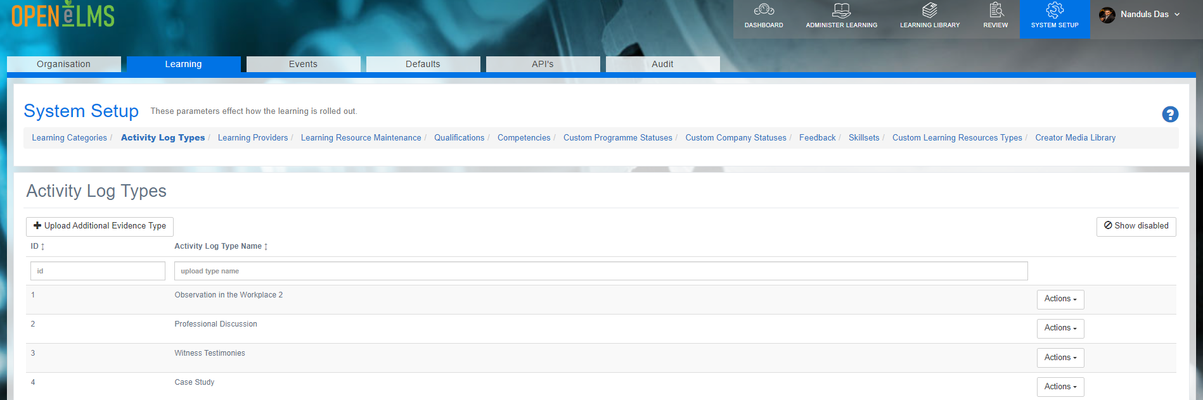Image resolution: width=1203 pixels, height=400 pixels.
Task: Click Upload Additional Evidence Type button
Action: (x=100, y=227)
